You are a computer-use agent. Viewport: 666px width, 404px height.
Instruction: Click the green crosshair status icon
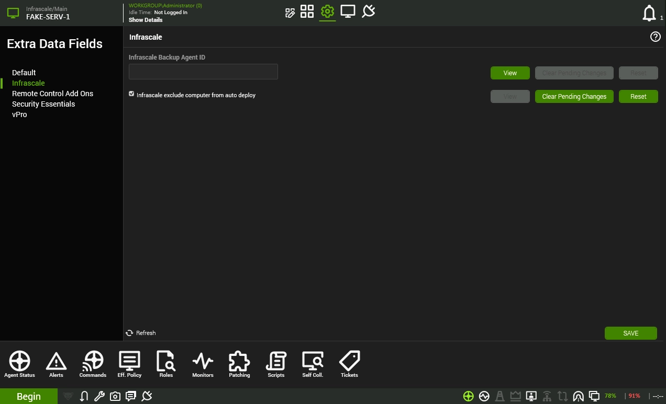[468, 396]
